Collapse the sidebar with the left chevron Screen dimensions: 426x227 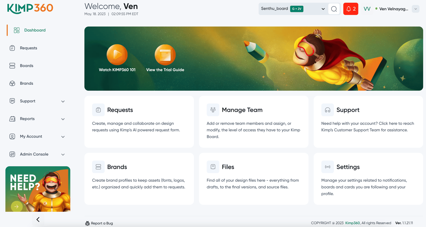[x=38, y=220]
